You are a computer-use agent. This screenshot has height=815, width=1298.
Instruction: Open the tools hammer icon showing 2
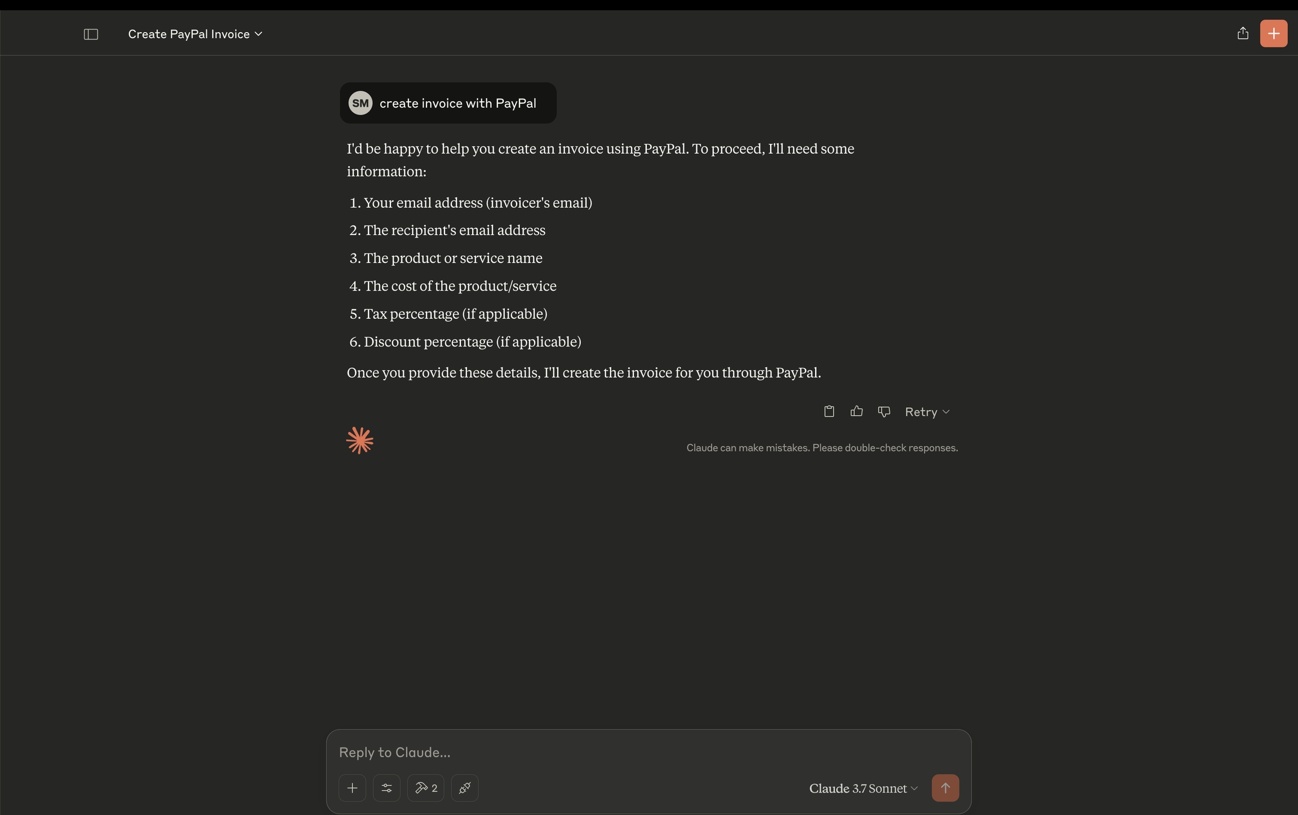[x=425, y=788]
